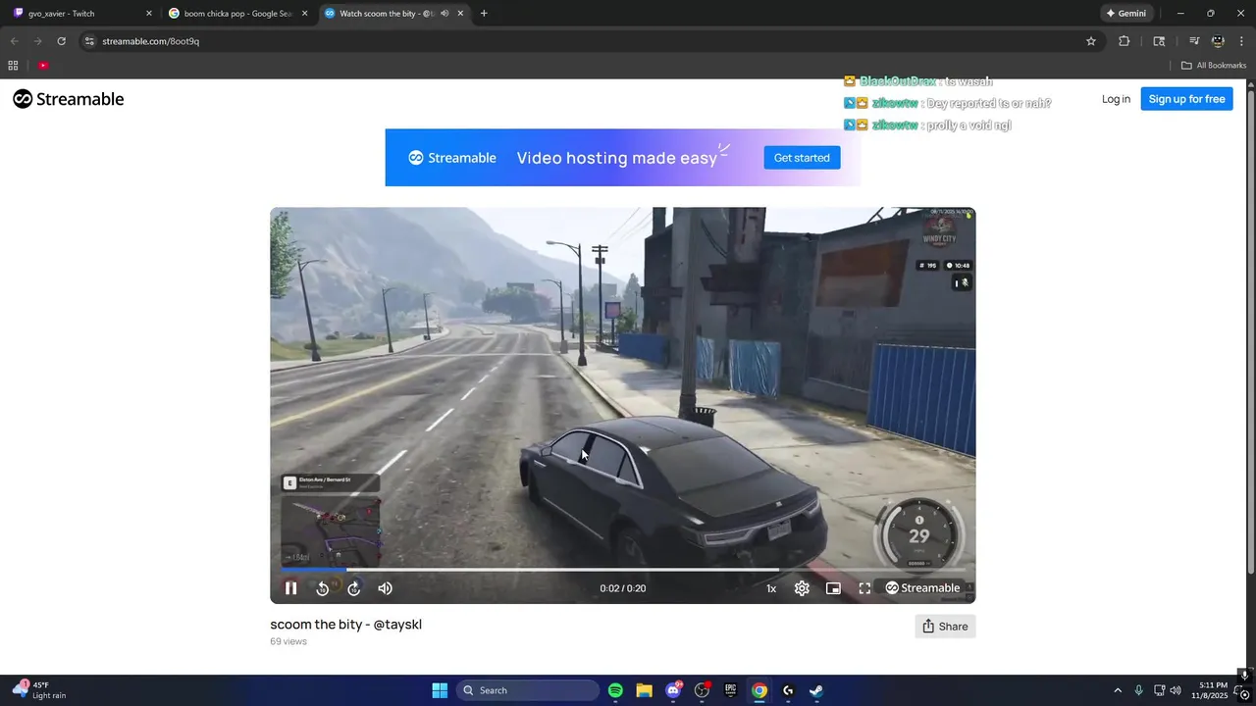Click '69 views' text
This screenshot has height=706, width=1256.
click(288, 641)
